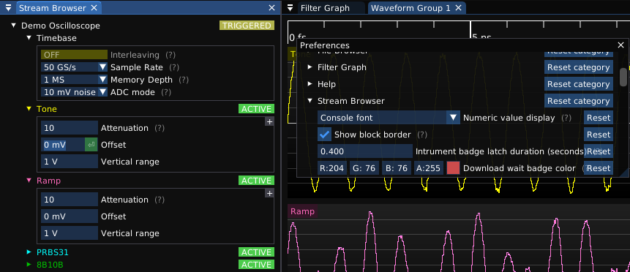Viewport: 630px width, 272px height.
Task: Collapse the Ramp channel section
Action: pyautogui.click(x=29, y=181)
